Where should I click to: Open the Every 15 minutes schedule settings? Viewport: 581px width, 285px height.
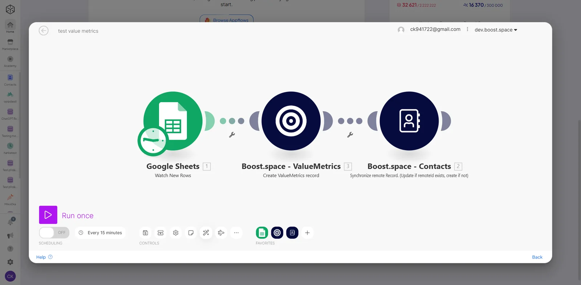coord(101,233)
